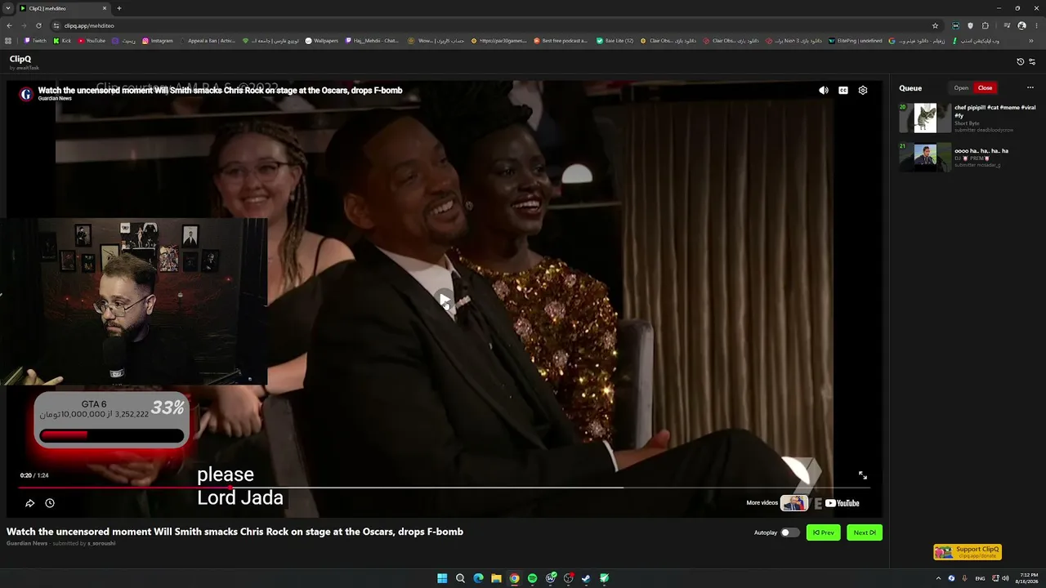Click the green Prev button
This screenshot has height=588, width=1046.
(x=823, y=532)
